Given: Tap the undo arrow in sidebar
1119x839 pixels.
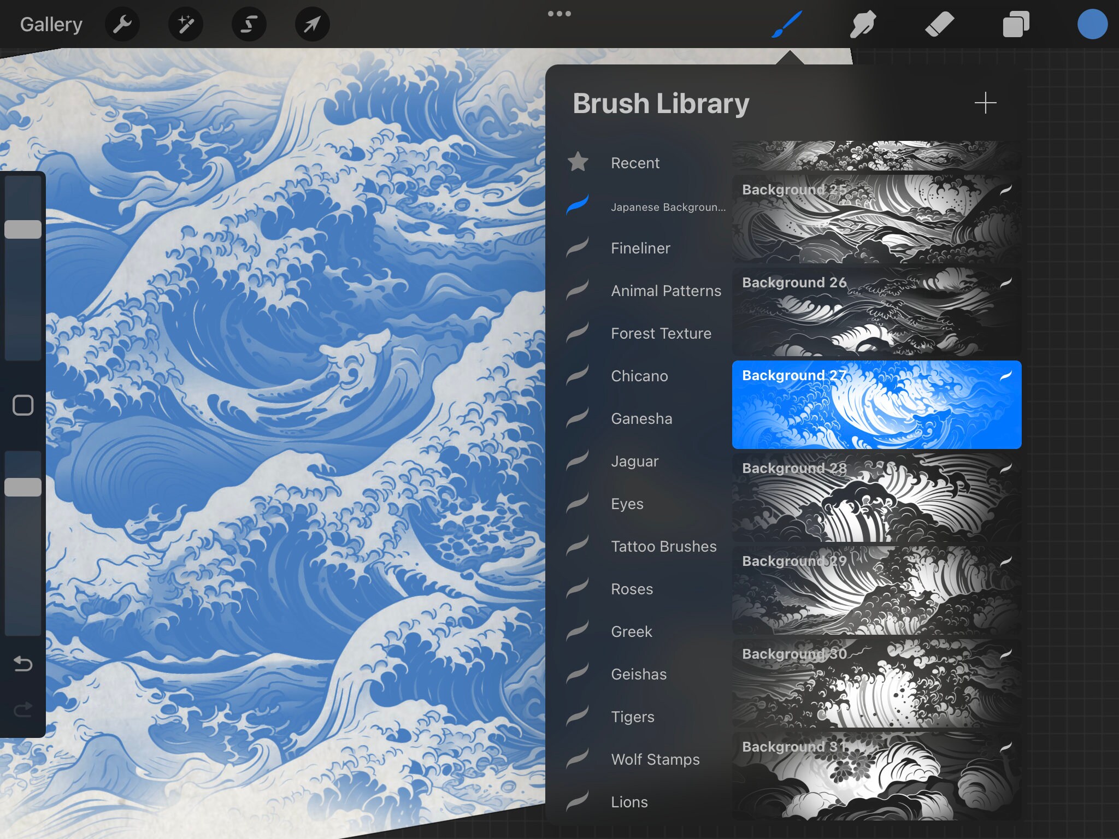Looking at the screenshot, I should pyautogui.click(x=23, y=664).
